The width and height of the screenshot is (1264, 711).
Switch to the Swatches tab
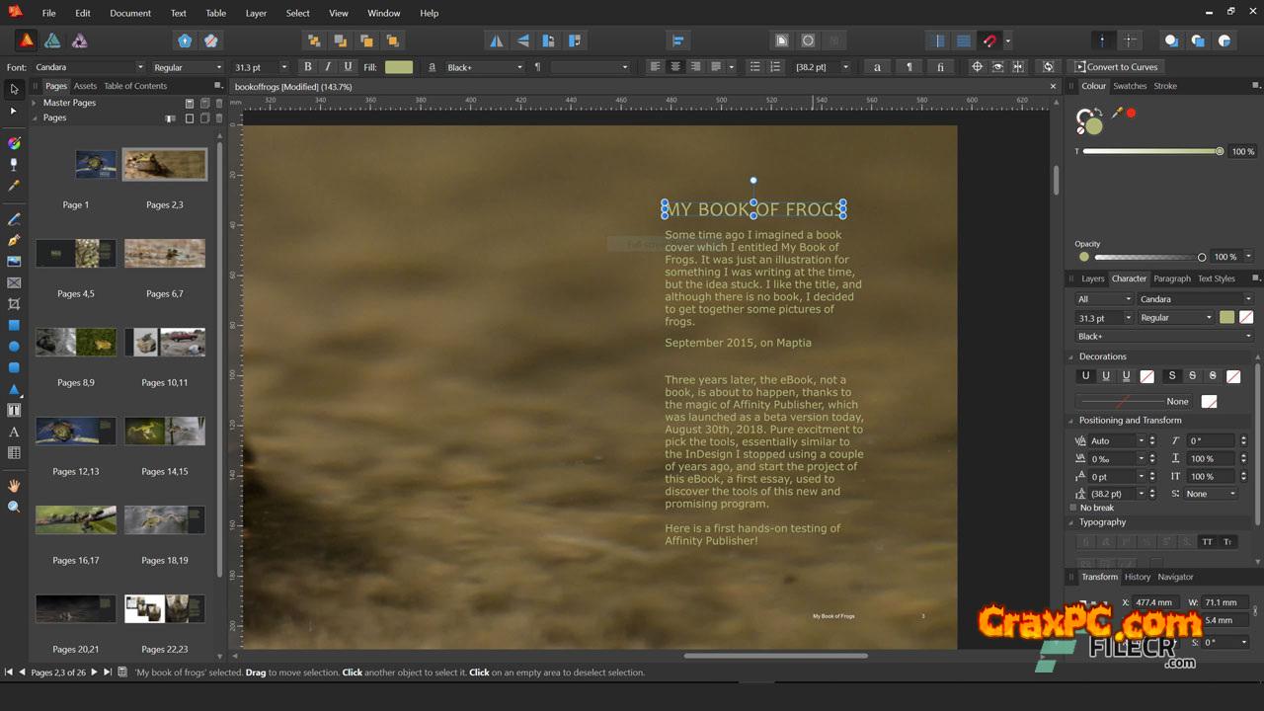[1130, 86]
